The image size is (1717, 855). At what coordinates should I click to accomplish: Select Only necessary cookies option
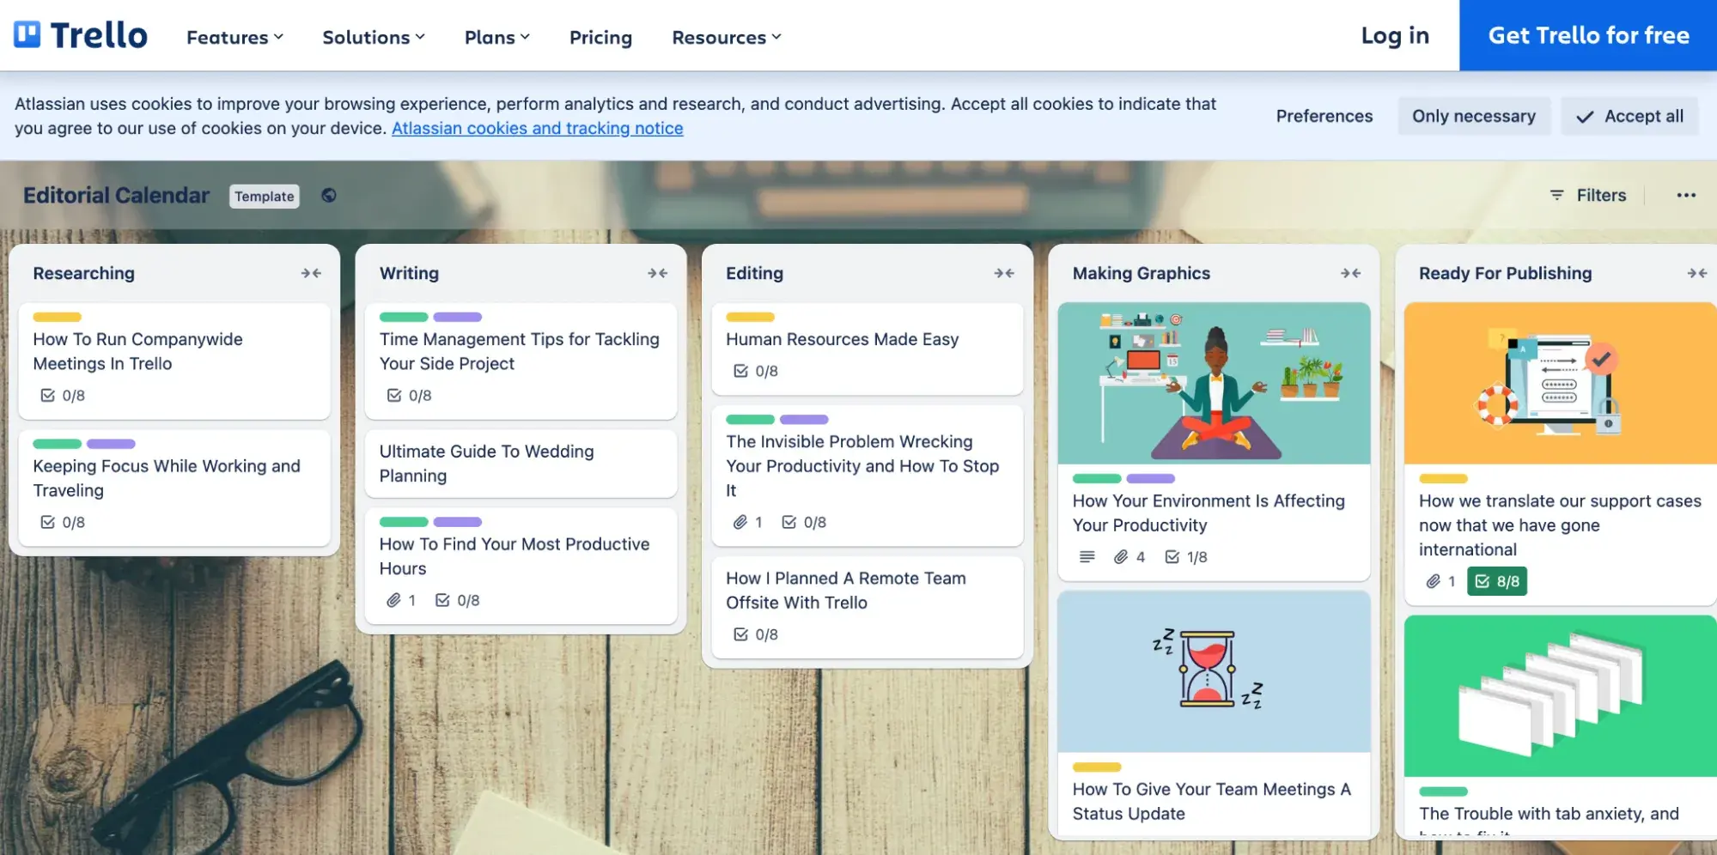tap(1474, 115)
